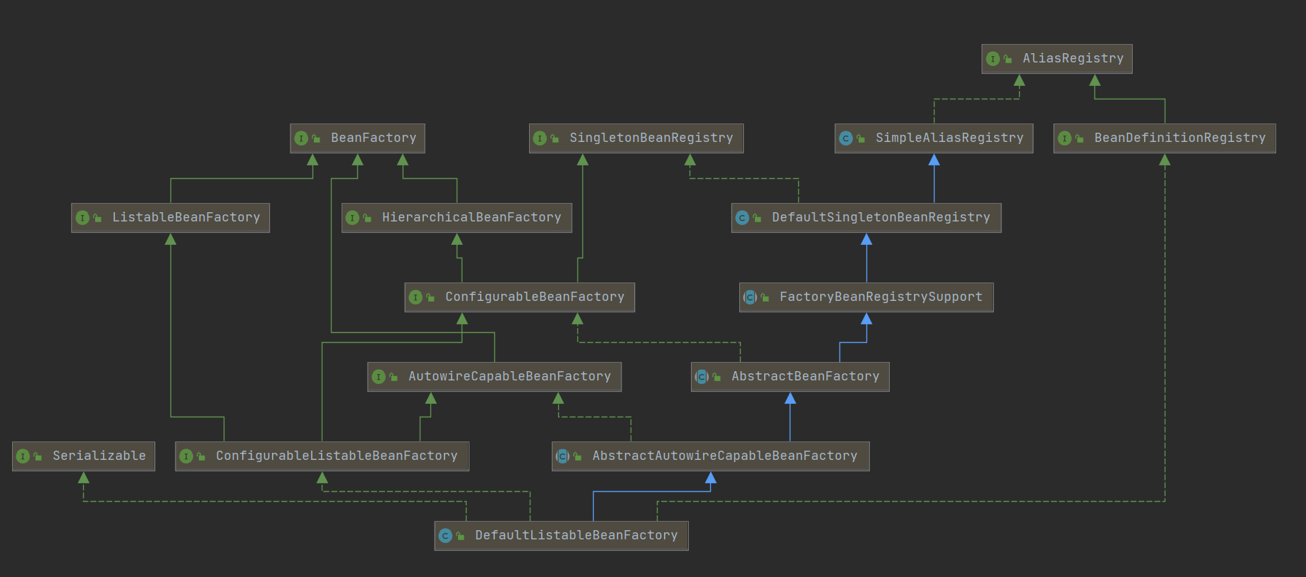Viewport: 1306px width, 577px height.
Task: Click the interface icon beside AliasRegistry
Action: click(993, 59)
